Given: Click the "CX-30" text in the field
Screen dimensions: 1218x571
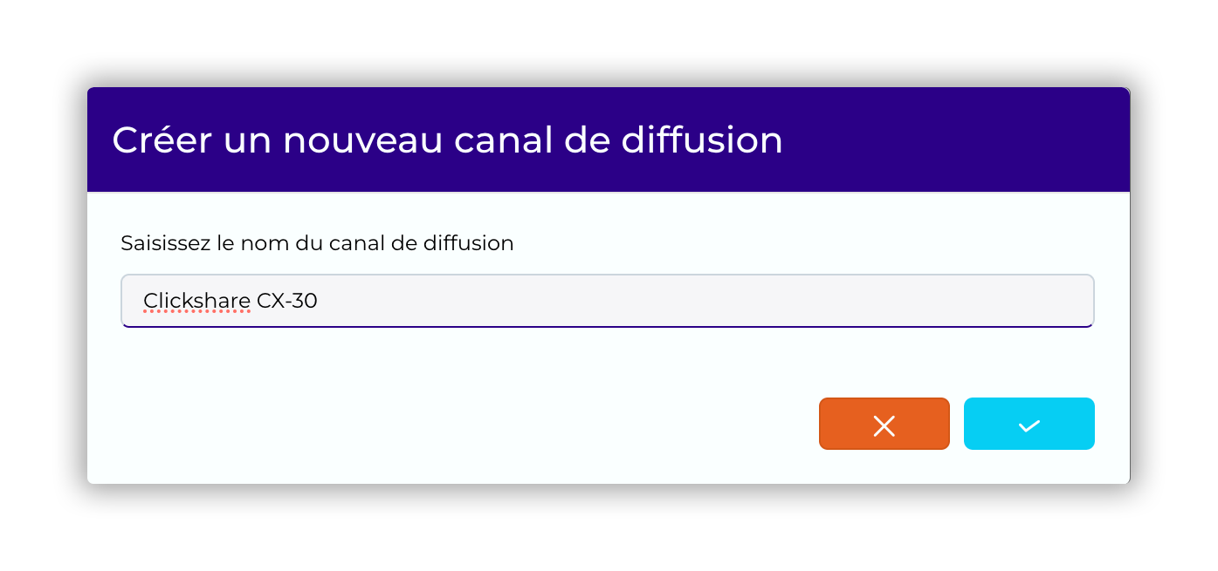Looking at the screenshot, I should click(287, 302).
